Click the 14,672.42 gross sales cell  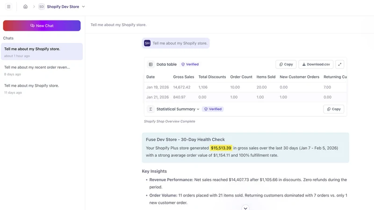[x=182, y=87]
